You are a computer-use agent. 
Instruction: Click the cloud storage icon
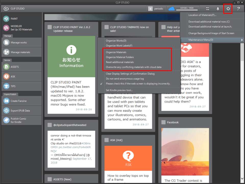click(x=171, y=9)
